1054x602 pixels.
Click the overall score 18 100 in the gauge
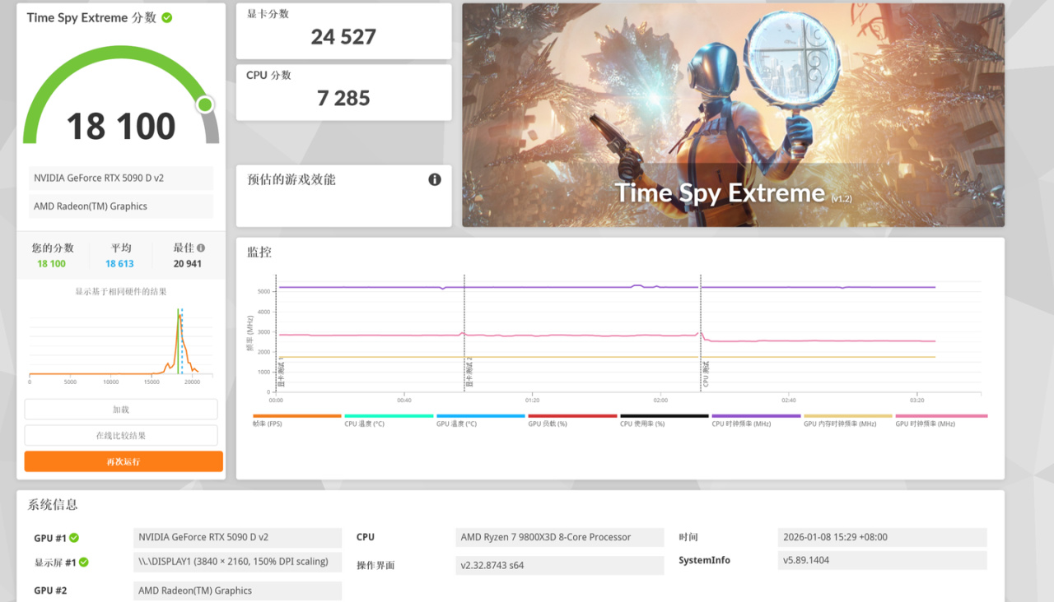(121, 127)
